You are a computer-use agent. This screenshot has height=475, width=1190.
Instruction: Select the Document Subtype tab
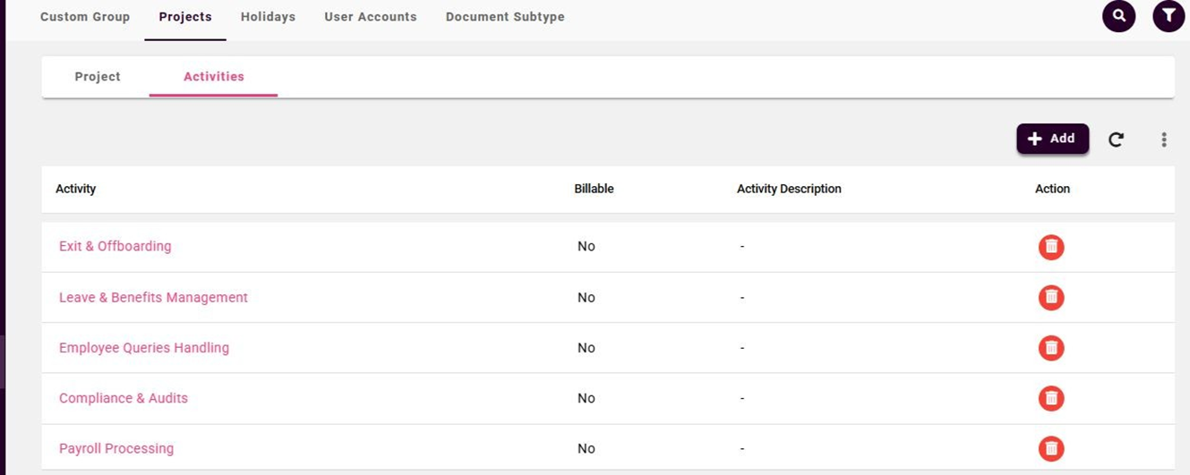click(505, 17)
